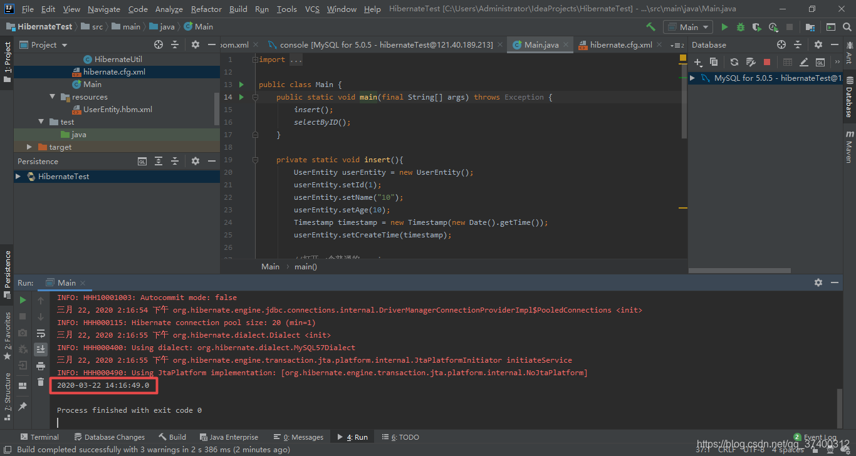Screen dimensions: 856x456
Task: Toggle scroll to end in Run console
Action: (41, 349)
